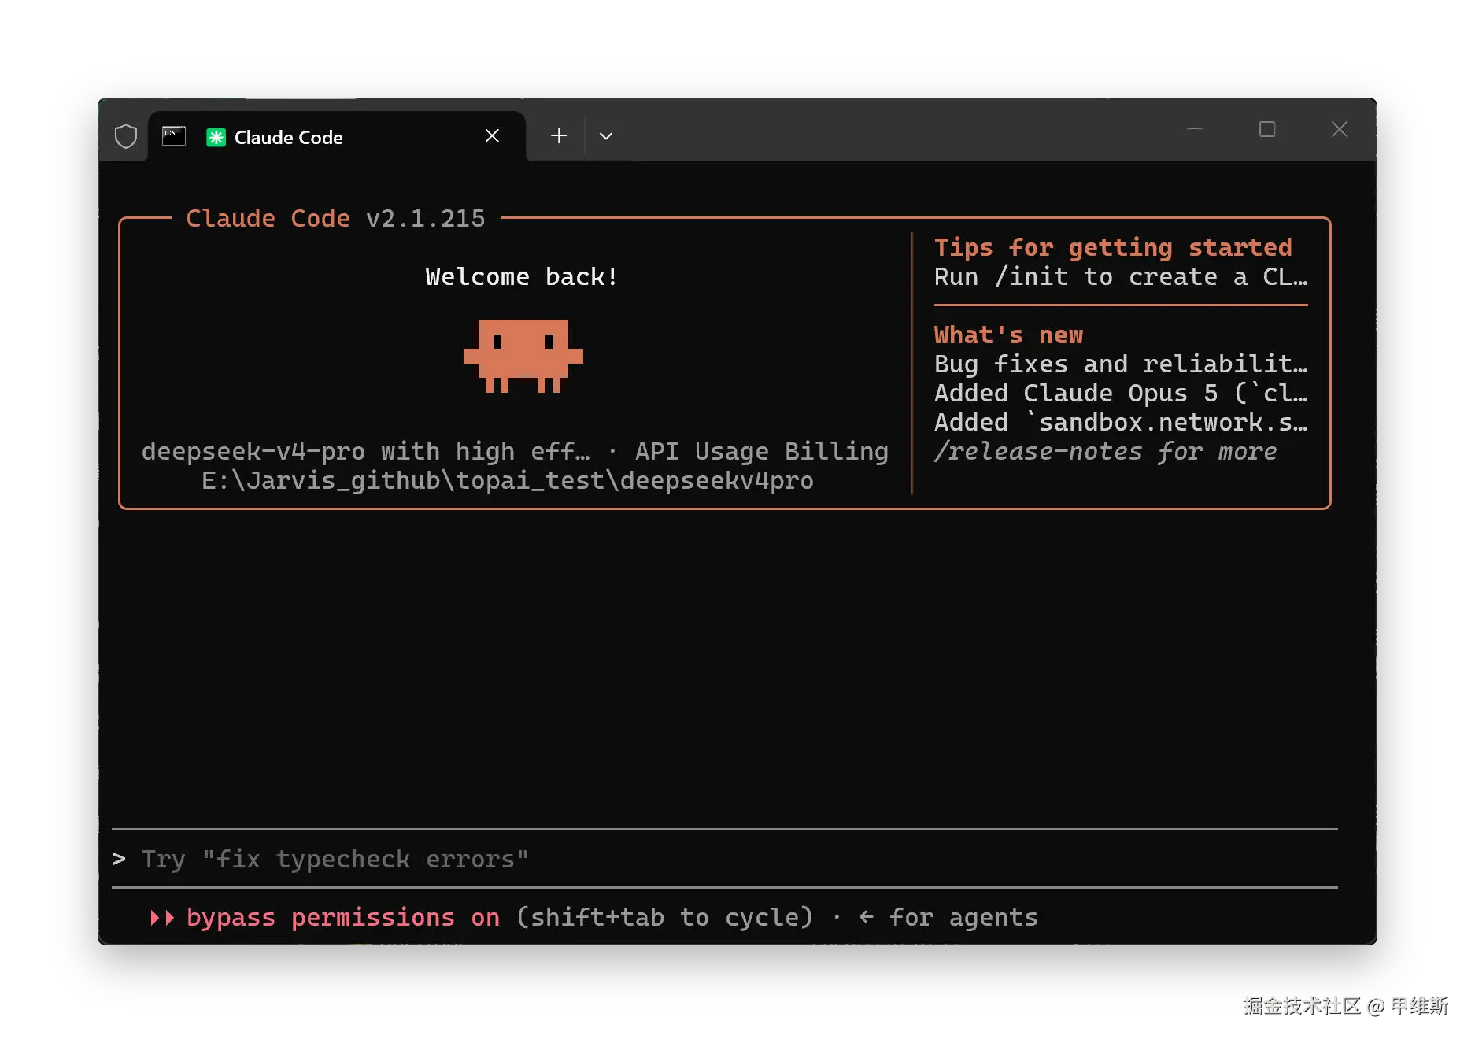This screenshot has width=1475, height=1043.
Task: Click the "Added Claude Opus 5" line
Action: [x=1121, y=393]
